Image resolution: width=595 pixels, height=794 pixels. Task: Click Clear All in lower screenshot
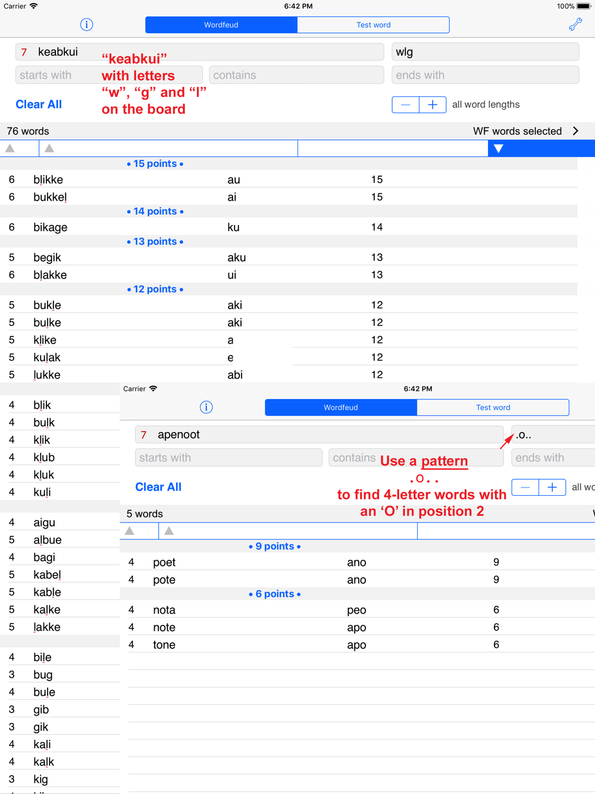[x=158, y=487]
